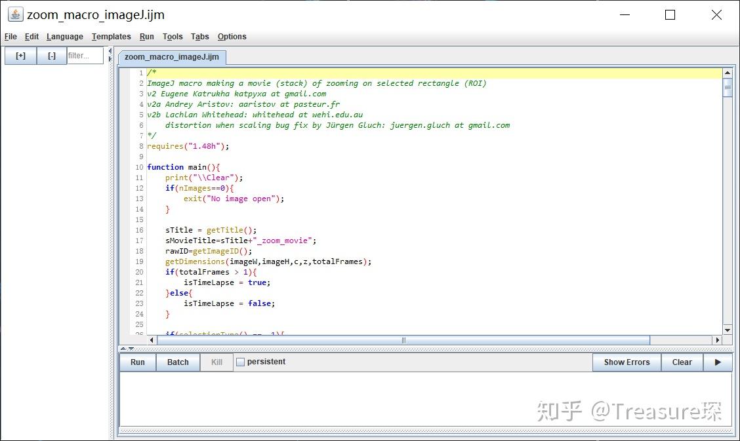
Task: Click the line 'sTitle = getTitle();'
Action: pos(211,230)
